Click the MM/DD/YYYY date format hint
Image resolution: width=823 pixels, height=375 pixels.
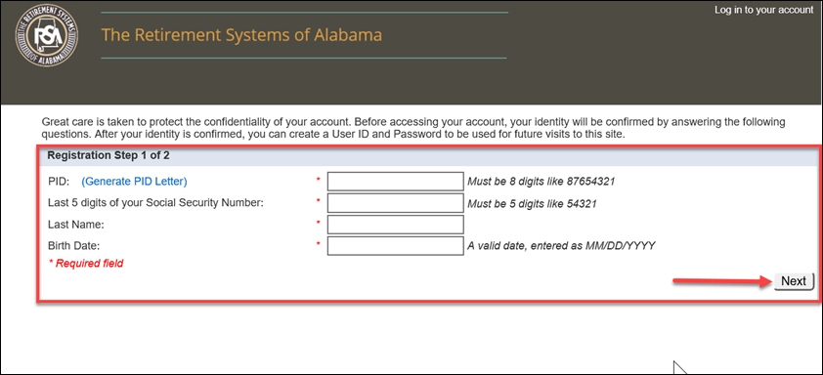click(561, 245)
